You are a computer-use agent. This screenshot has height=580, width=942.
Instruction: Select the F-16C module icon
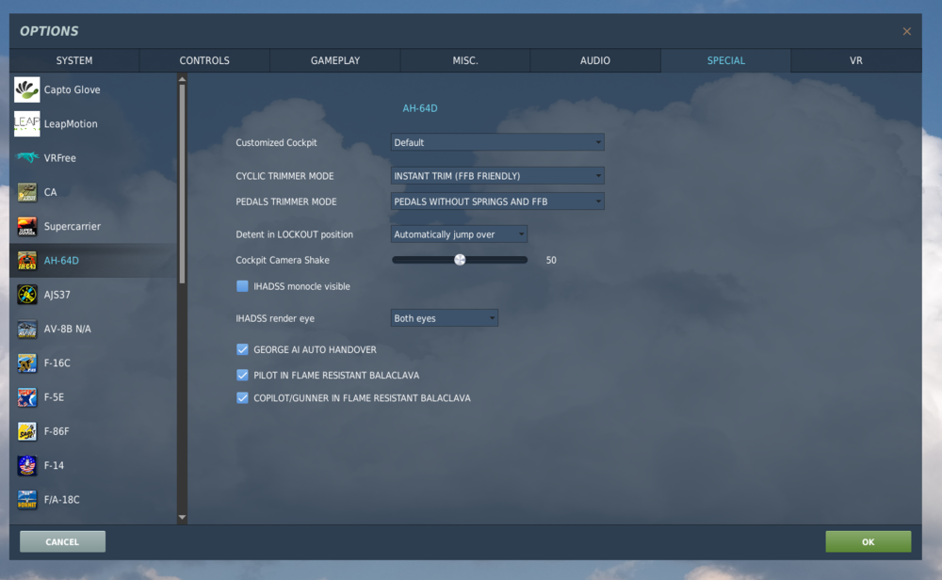(x=27, y=363)
